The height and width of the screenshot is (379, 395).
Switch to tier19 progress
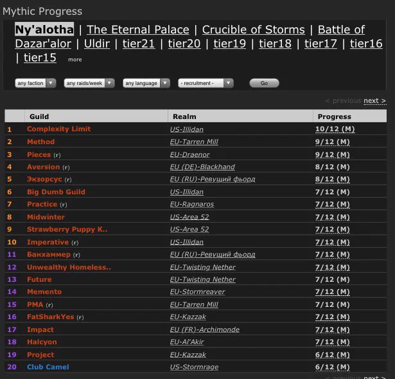pos(229,44)
